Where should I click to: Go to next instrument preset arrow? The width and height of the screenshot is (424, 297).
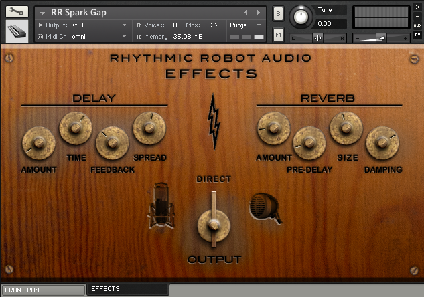pyautogui.click(x=259, y=13)
